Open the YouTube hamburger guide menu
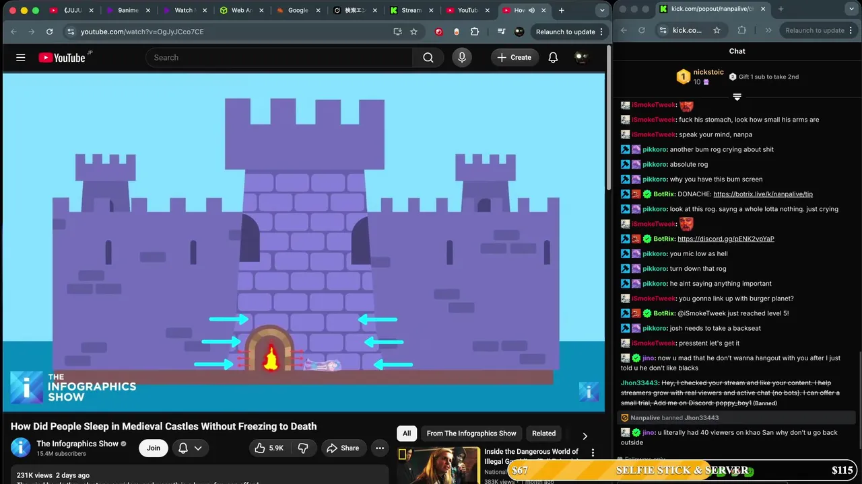Screen dimensions: 862x484 (21, 58)
